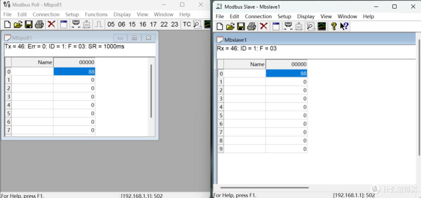The width and height of the screenshot is (421, 198).
Task: Open Functions menu in Modbus Poll
Action: coord(96,14)
